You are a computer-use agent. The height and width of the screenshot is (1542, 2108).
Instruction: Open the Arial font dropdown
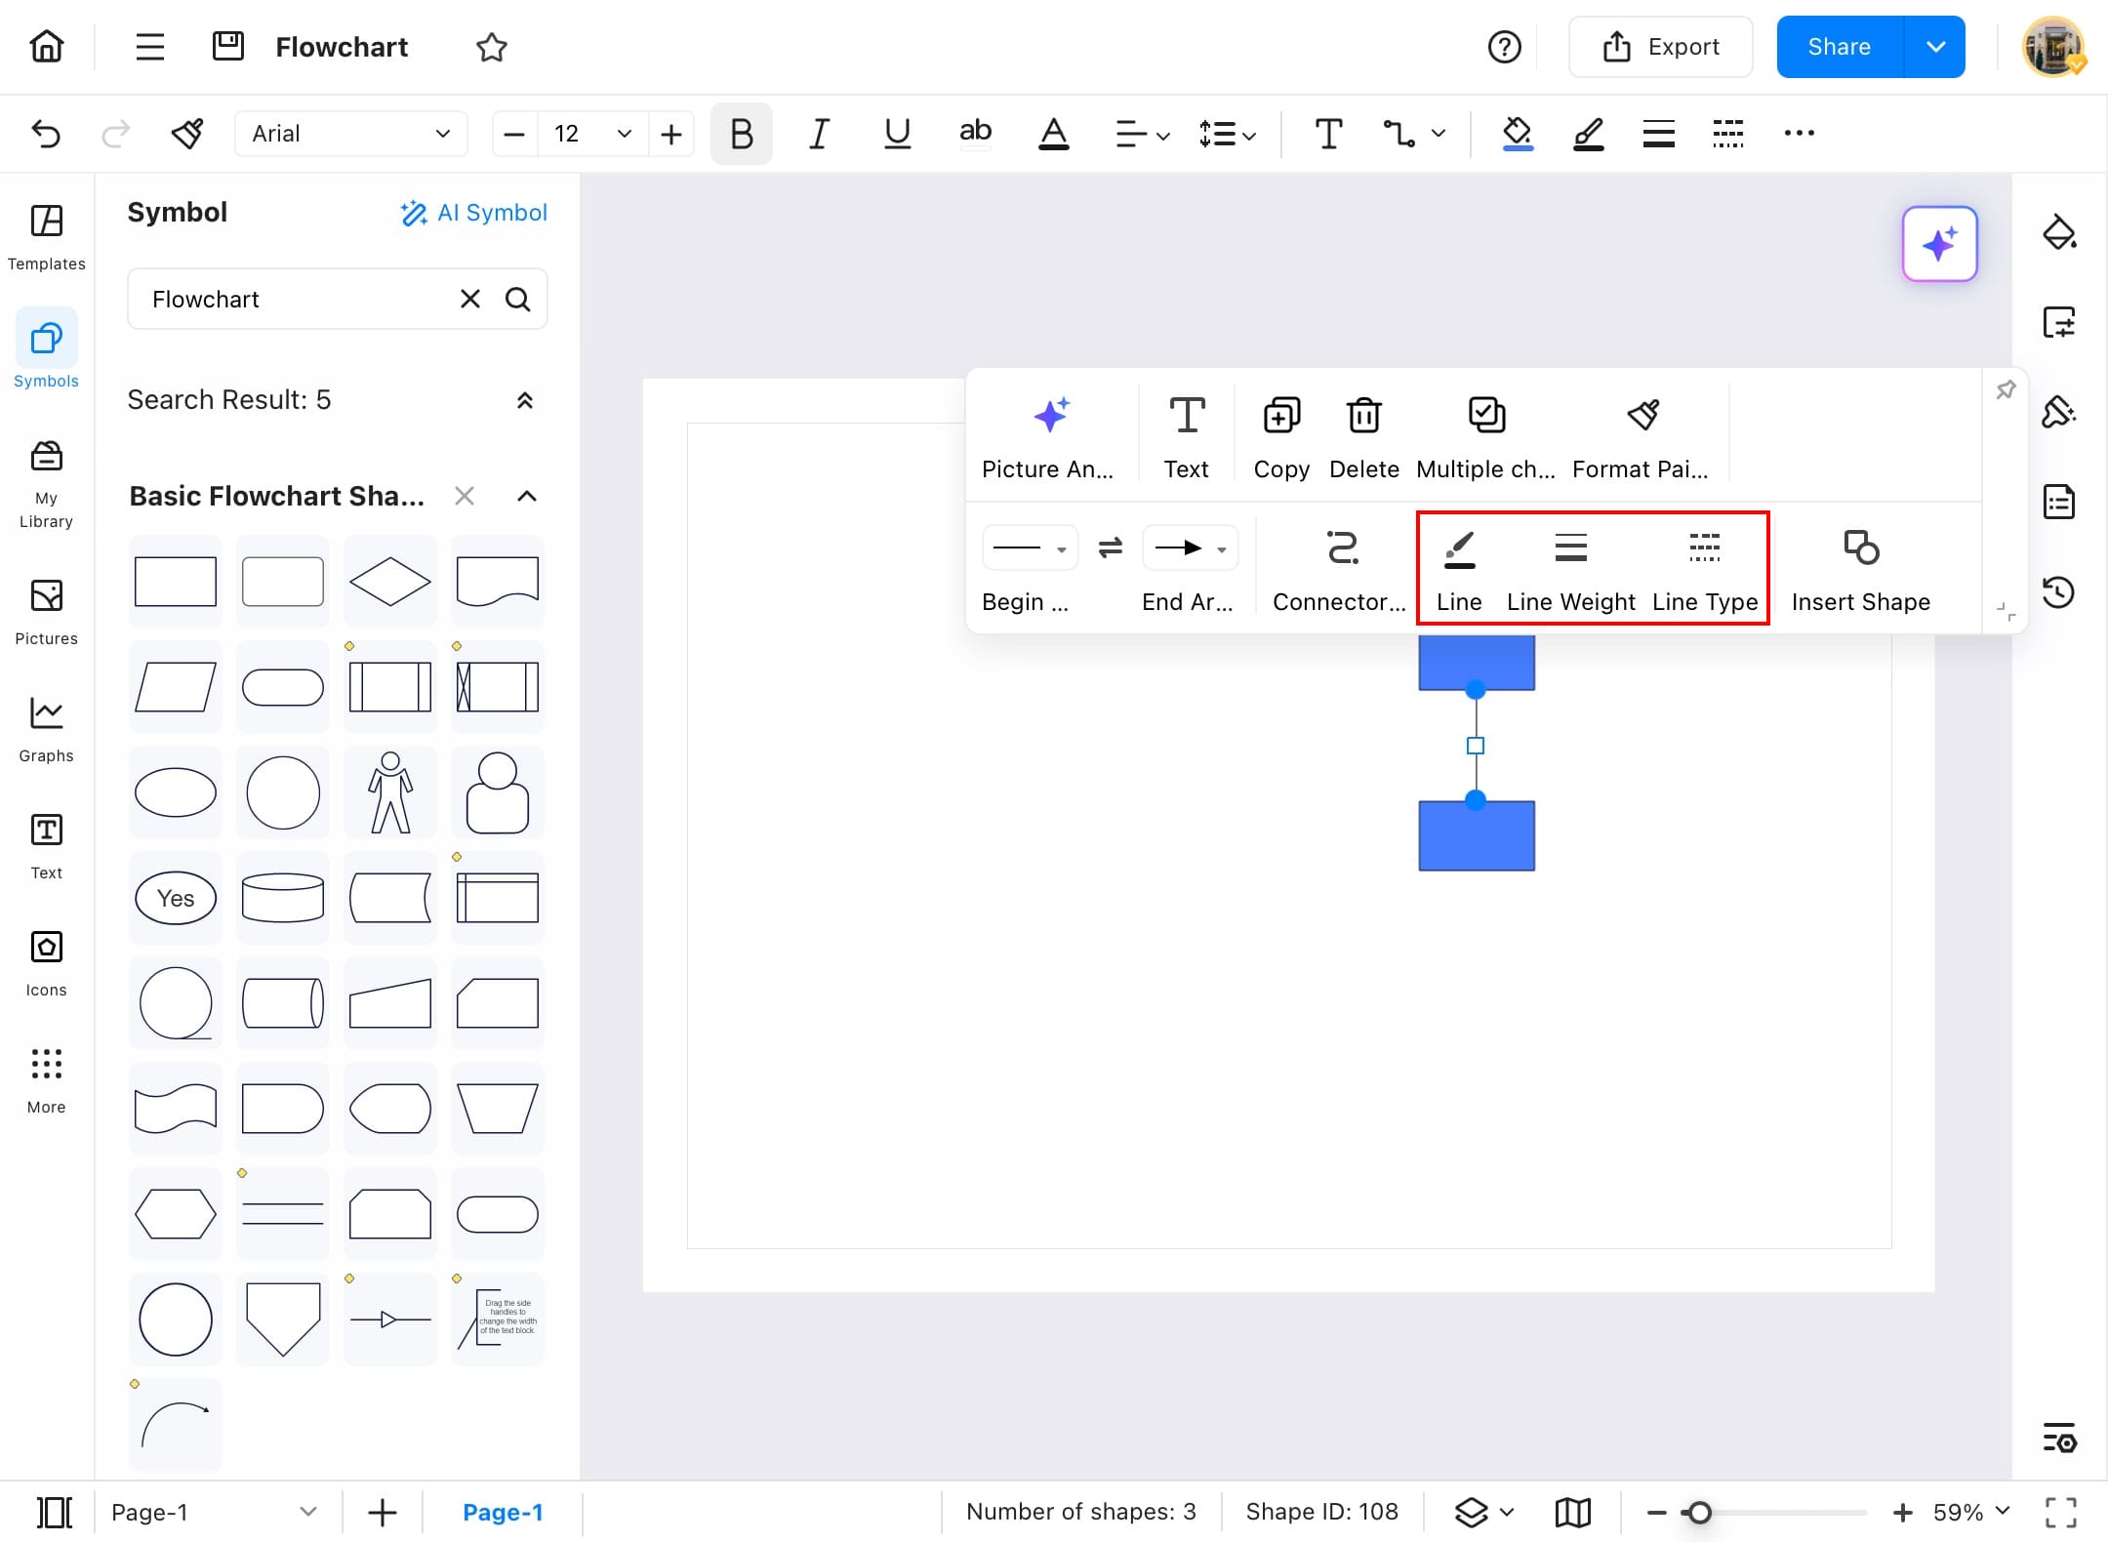(x=350, y=134)
